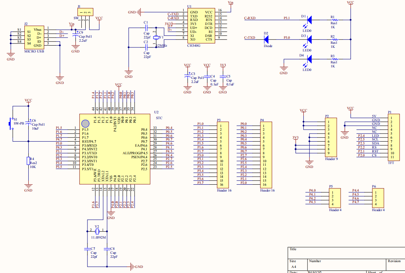The width and height of the screenshot is (405, 273).
Task: Click the CTS pin label on U1
Action: 209,39
